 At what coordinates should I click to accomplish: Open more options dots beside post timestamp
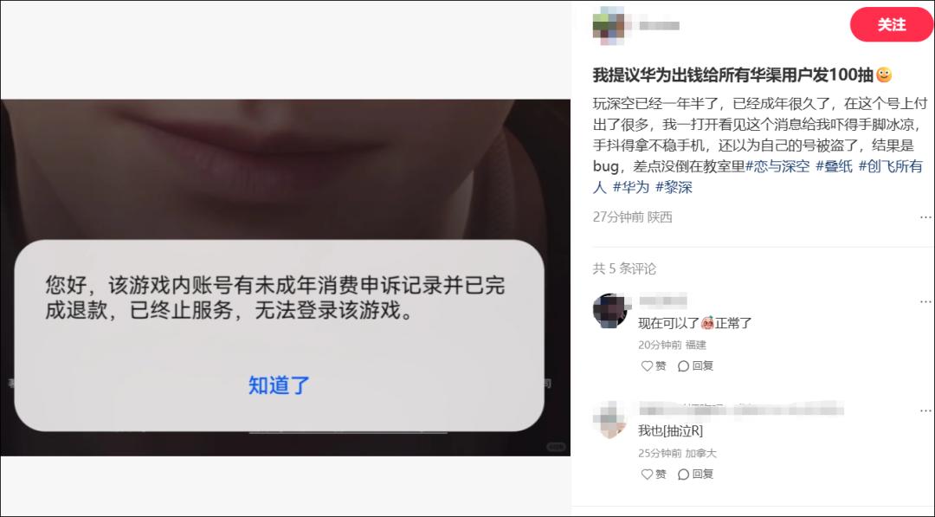point(925,217)
